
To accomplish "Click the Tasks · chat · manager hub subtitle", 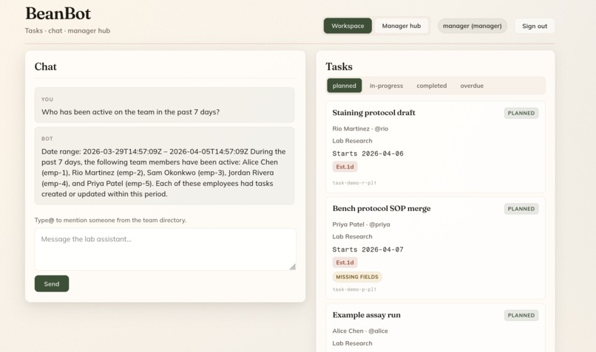I will click(67, 31).
